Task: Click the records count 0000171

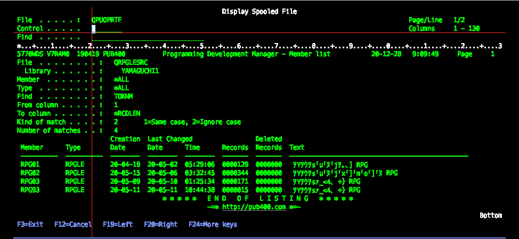Action: [235, 181]
